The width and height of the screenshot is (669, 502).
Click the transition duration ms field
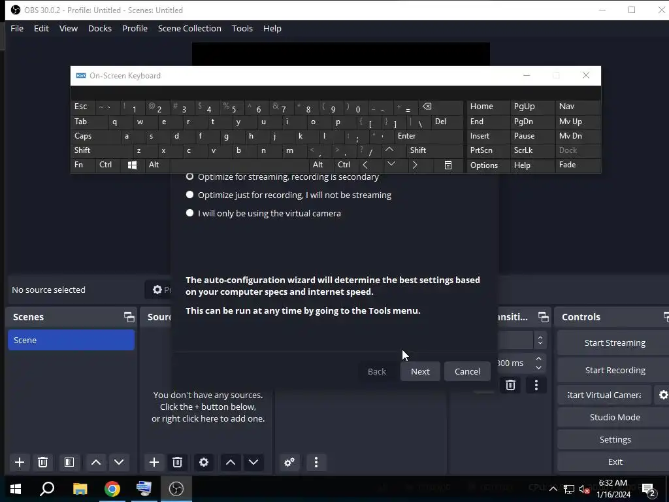coord(514,363)
